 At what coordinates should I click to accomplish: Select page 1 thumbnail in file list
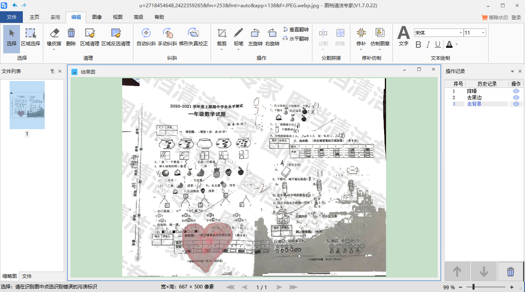point(27,105)
